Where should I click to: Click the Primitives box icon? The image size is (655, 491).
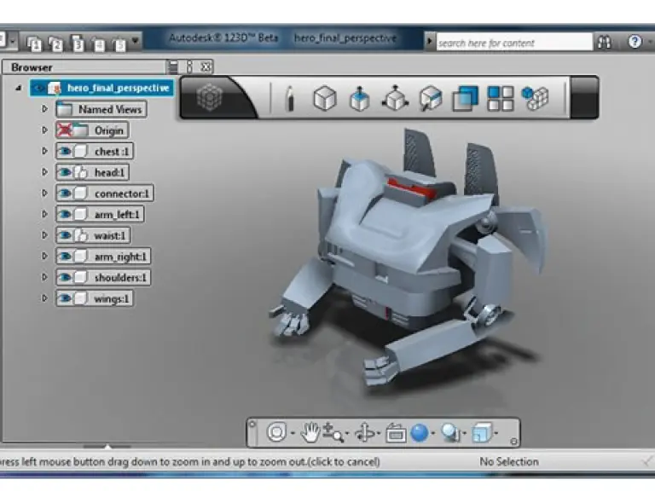[x=324, y=99]
